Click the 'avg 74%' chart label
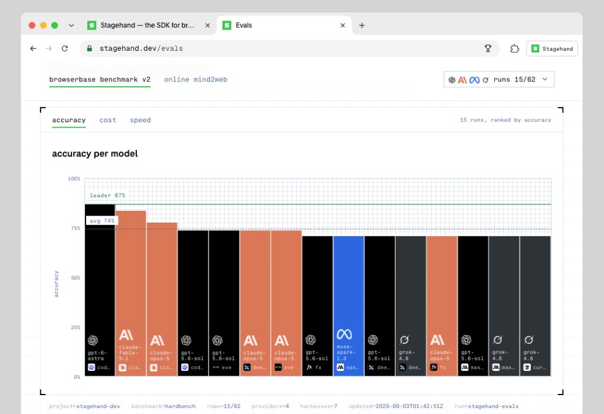The width and height of the screenshot is (604, 414). coord(102,221)
